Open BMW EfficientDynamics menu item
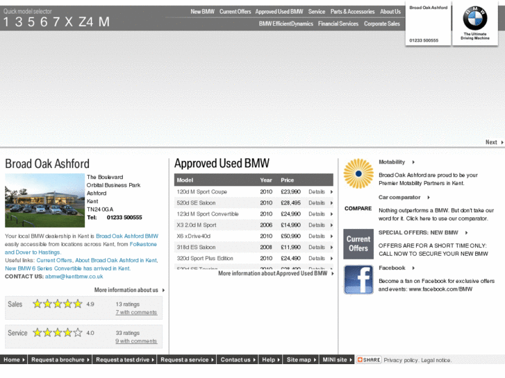The height and width of the screenshot is (378, 505). tap(286, 24)
